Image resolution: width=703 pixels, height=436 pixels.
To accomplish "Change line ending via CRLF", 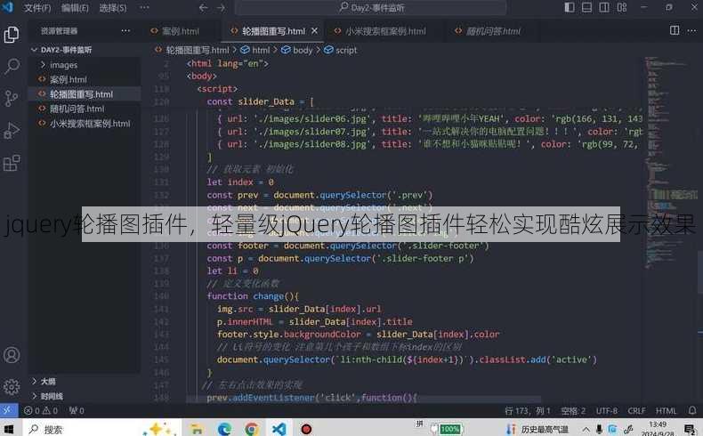I will tap(636, 410).
